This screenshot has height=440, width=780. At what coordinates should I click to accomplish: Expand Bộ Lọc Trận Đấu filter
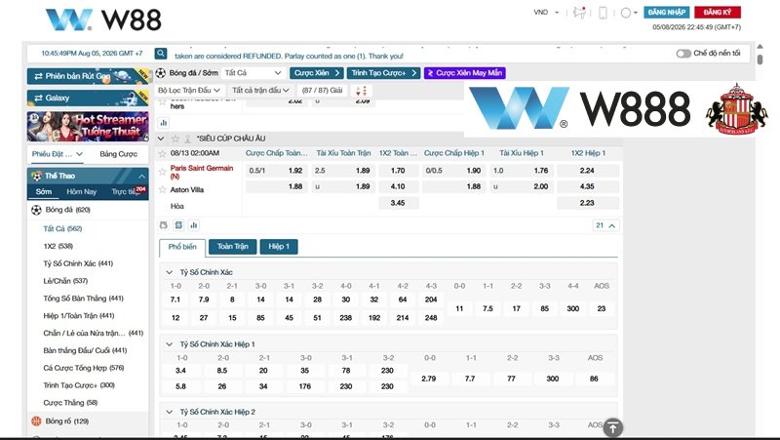pos(188,90)
